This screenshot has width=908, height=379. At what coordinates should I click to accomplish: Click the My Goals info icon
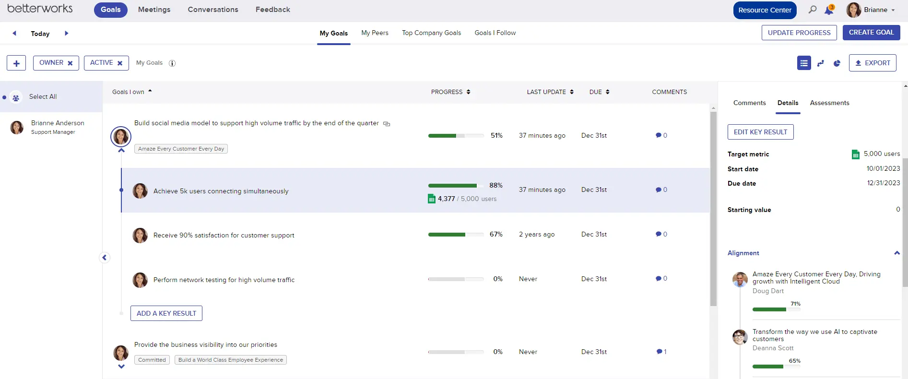172,63
